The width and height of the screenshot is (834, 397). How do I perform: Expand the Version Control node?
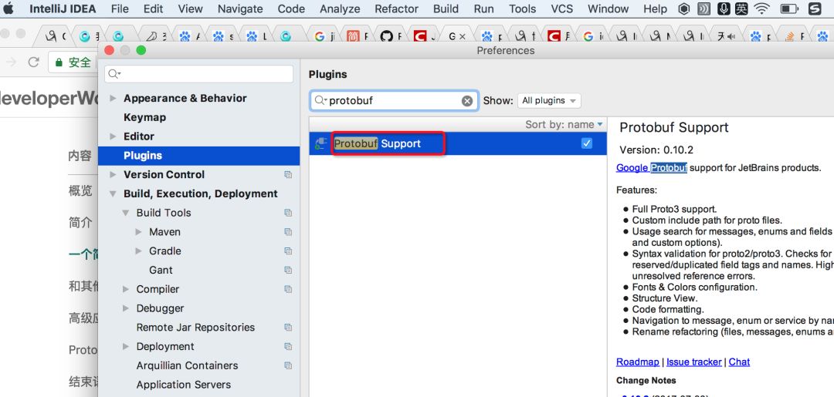113,175
